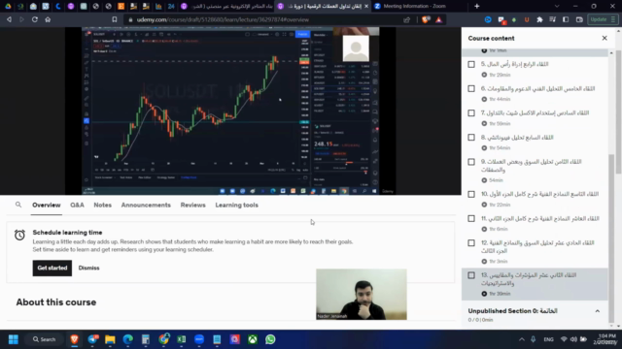Open Brave Rewards triangle icon
This screenshot has width=622, height=349.
[x=438, y=19]
